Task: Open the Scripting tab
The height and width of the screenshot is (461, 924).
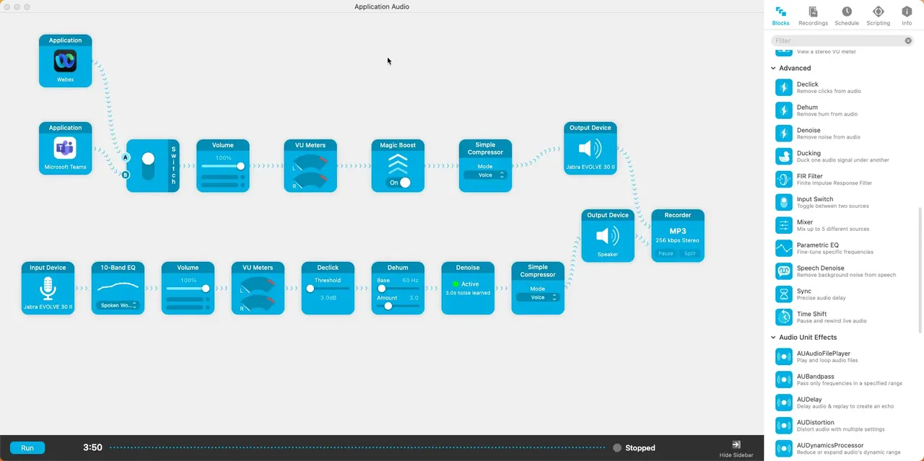Action: pyautogui.click(x=878, y=16)
